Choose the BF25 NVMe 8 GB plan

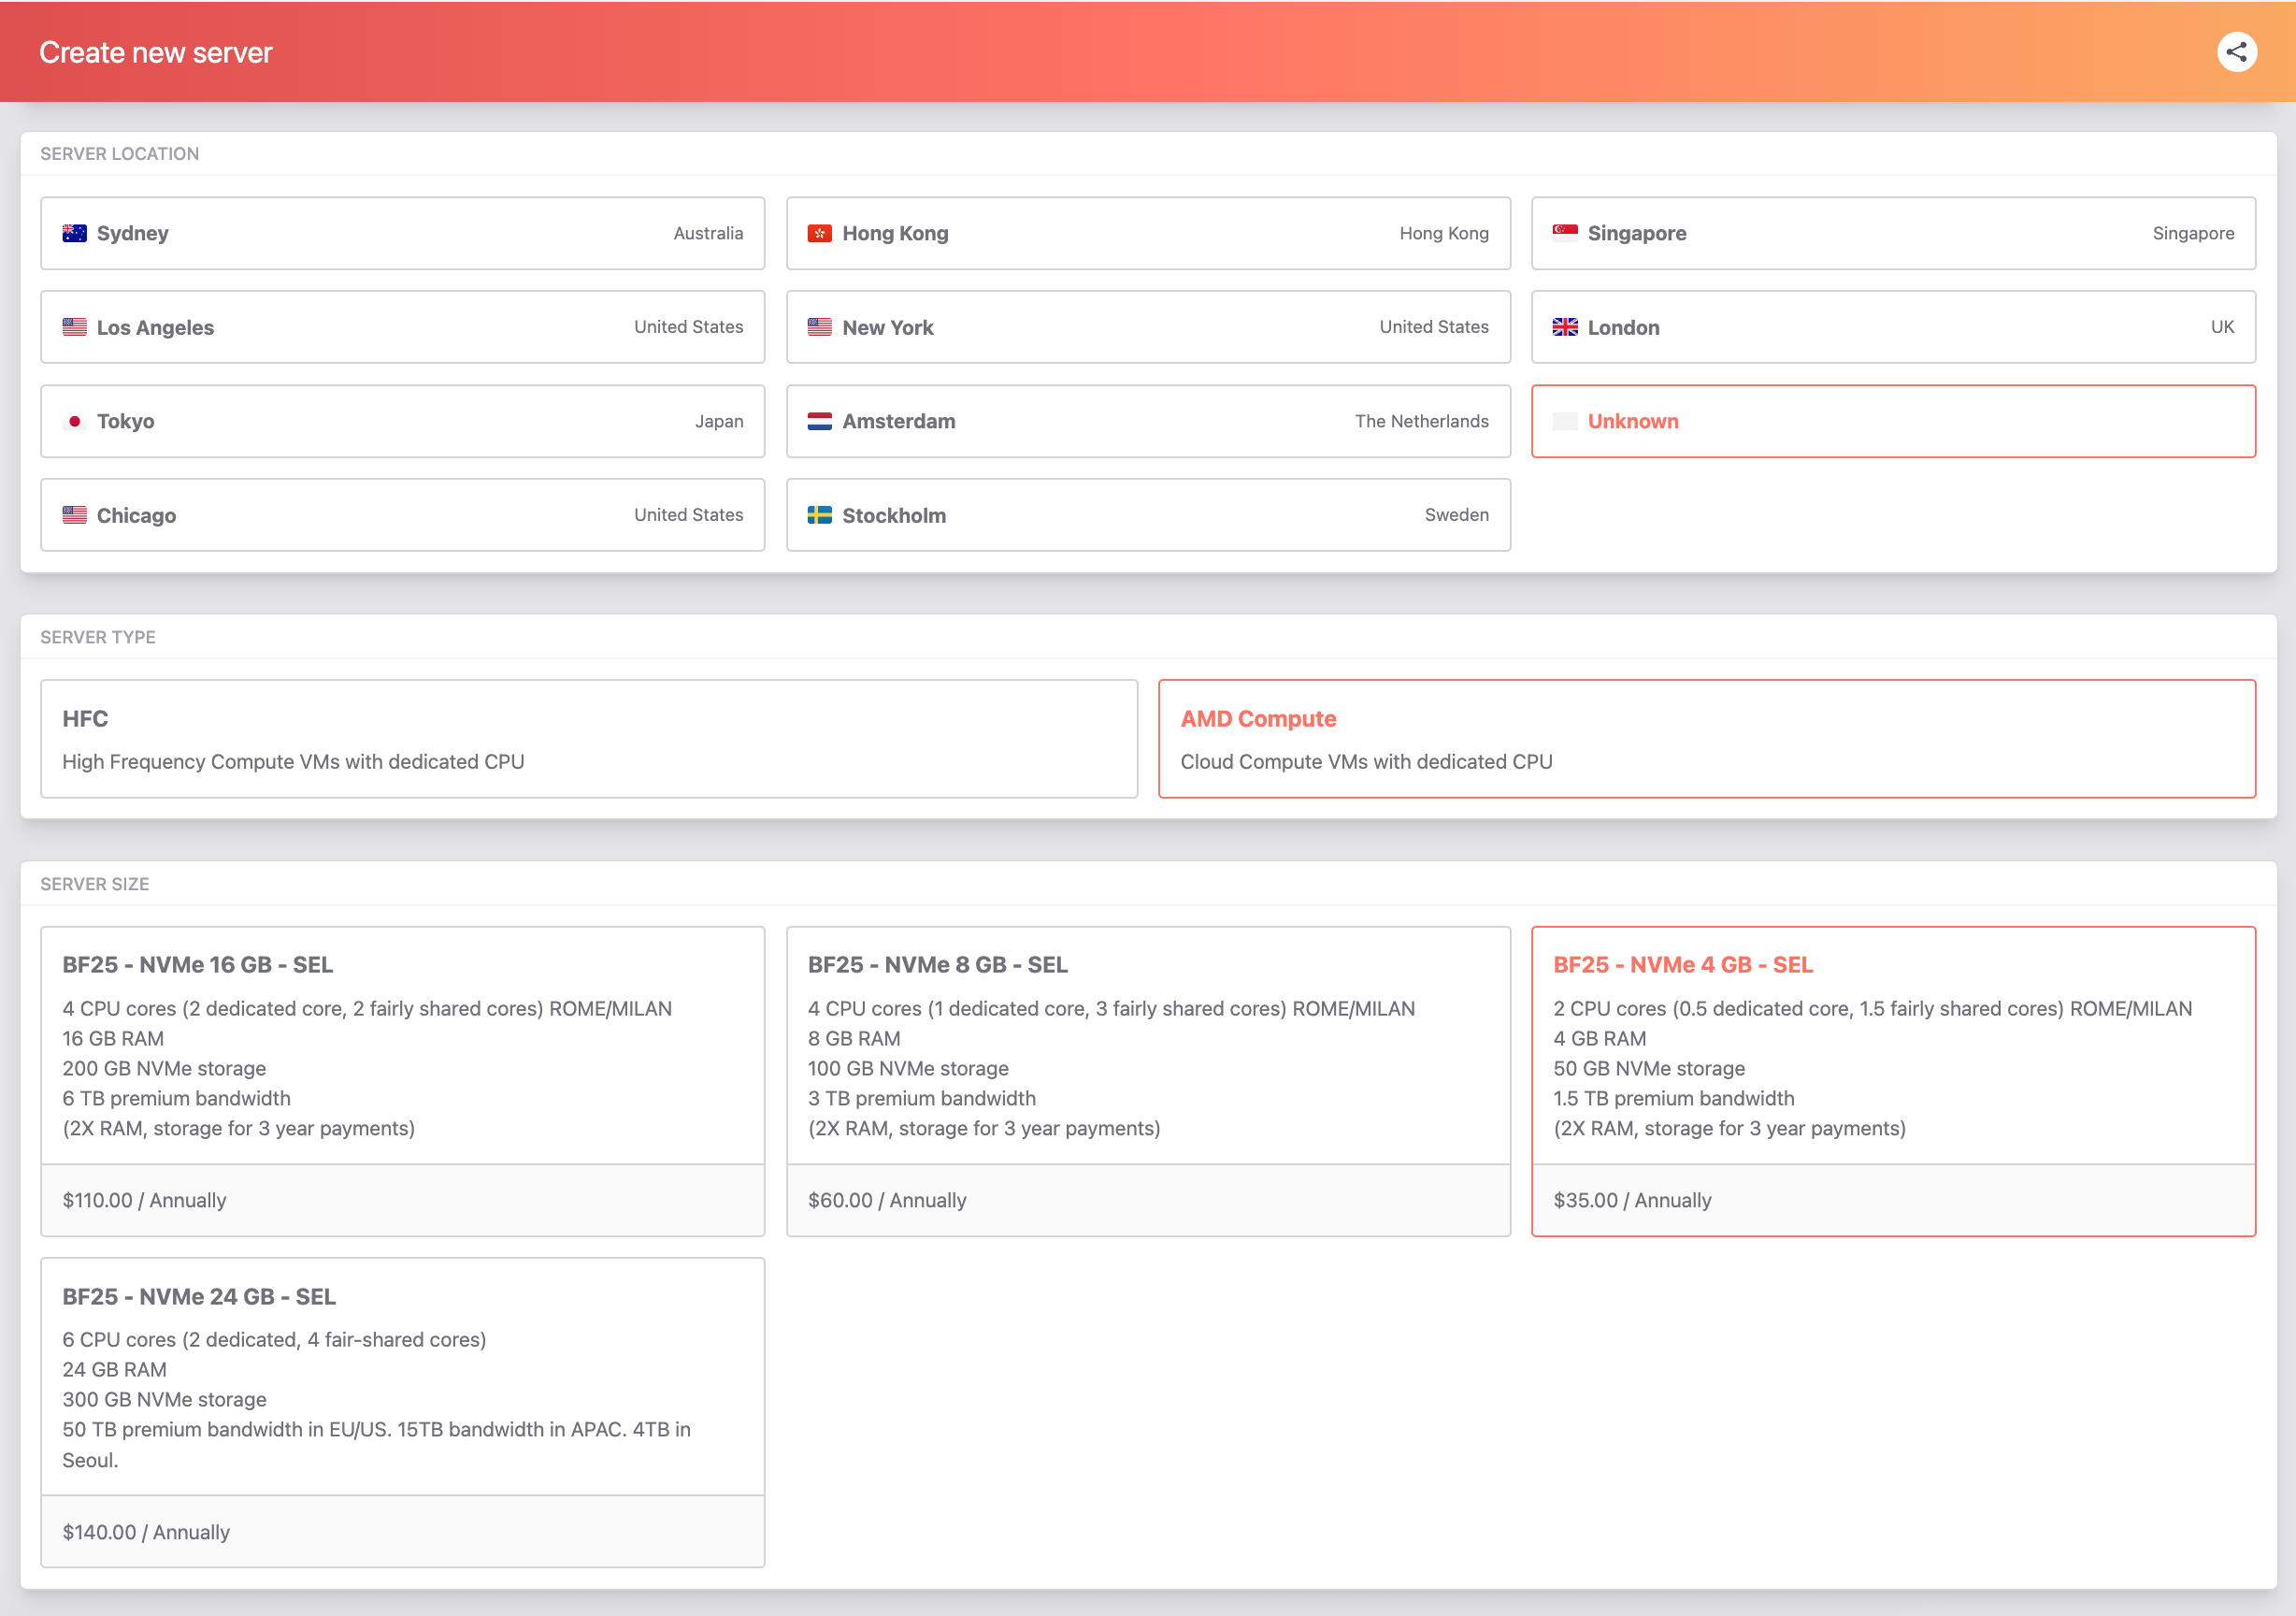click(1148, 1081)
